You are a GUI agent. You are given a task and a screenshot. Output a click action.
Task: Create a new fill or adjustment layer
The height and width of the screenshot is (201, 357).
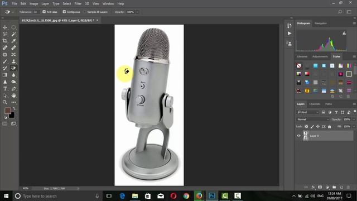click(x=327, y=187)
